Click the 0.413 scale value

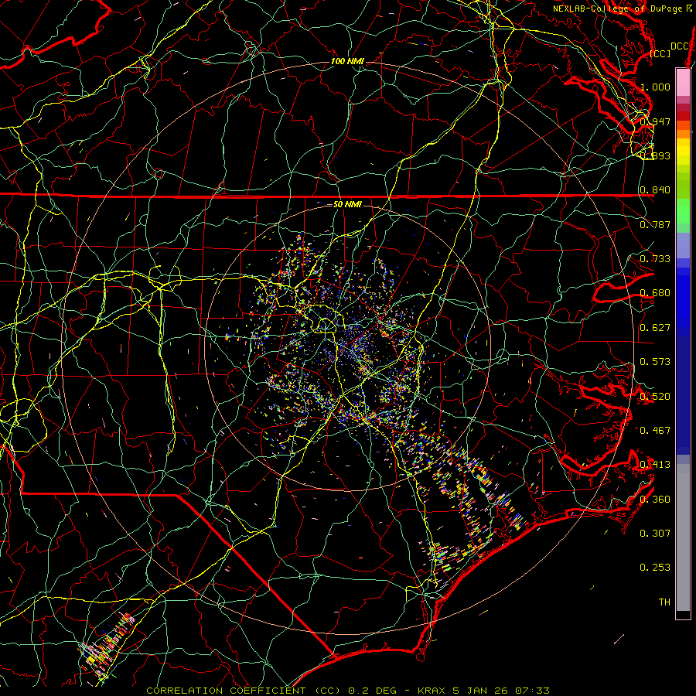(655, 465)
